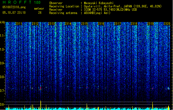The height and width of the screenshot is (110, 173).
Task: Click the 2317 time marker
Action: coord(117,24)
